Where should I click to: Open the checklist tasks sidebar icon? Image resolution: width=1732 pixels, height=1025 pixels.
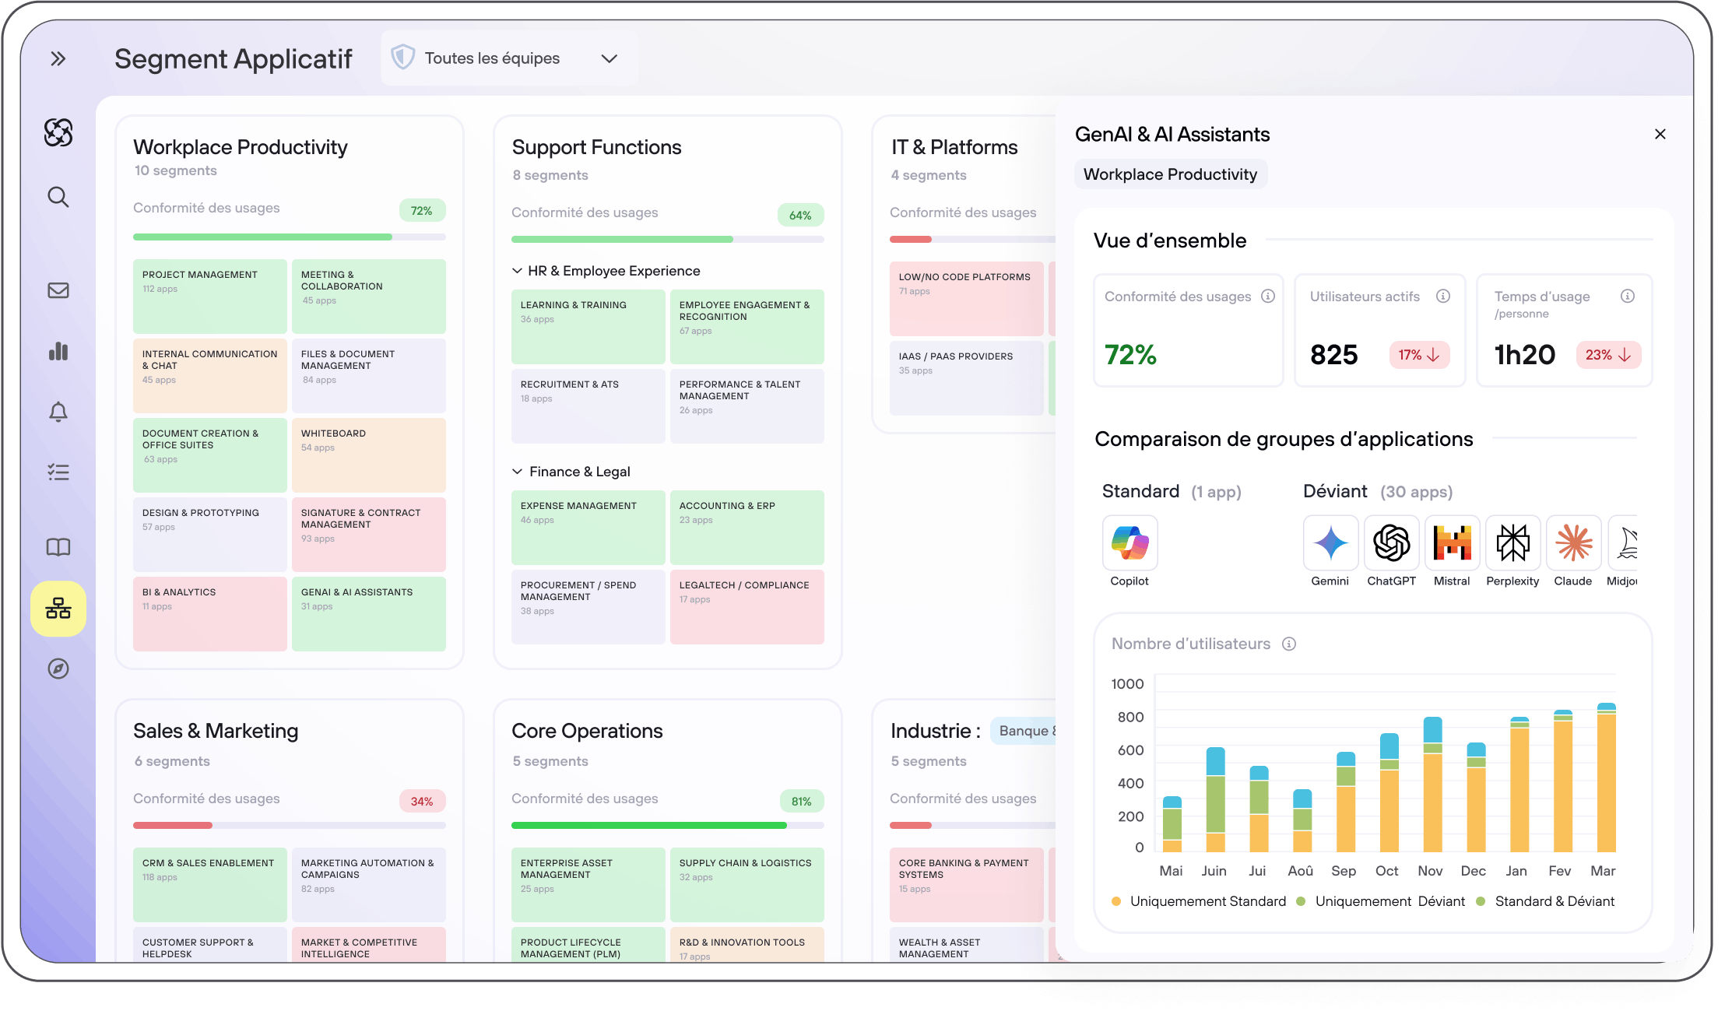pyautogui.click(x=58, y=472)
